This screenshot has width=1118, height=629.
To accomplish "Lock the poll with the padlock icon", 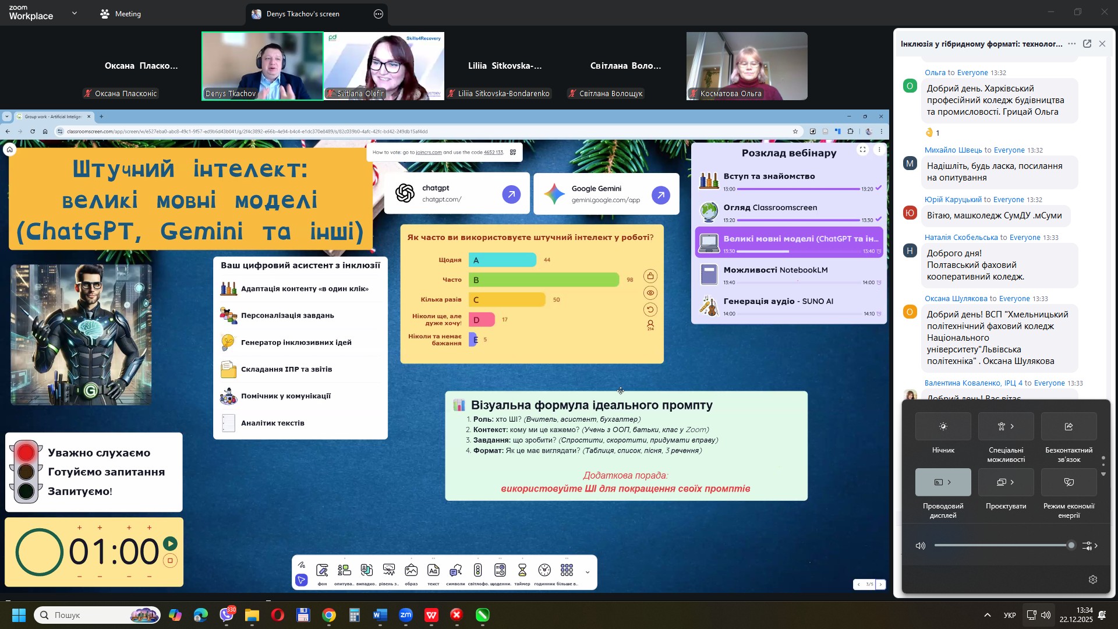I will 650,276.
